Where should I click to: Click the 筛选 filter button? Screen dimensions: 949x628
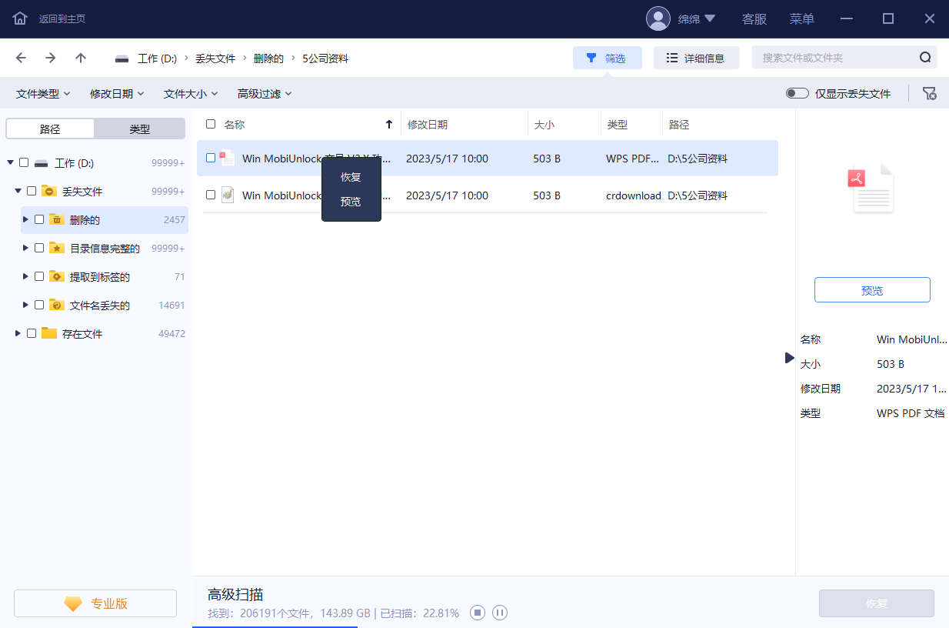click(607, 58)
